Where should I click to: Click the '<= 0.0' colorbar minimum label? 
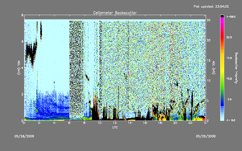pyautogui.click(x=231, y=120)
